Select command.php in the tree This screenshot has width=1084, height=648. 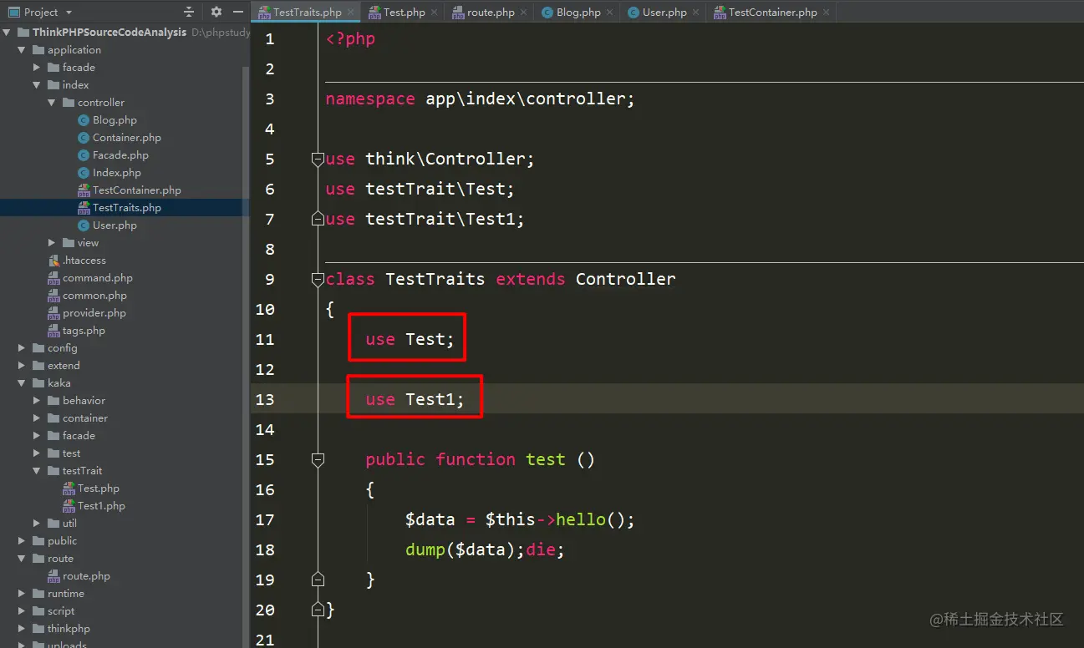(x=97, y=278)
